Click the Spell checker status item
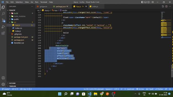This screenshot has width=173, height=97. 150,89
